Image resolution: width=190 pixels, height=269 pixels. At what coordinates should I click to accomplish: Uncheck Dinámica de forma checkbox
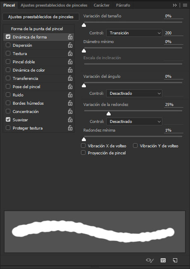tap(8, 37)
